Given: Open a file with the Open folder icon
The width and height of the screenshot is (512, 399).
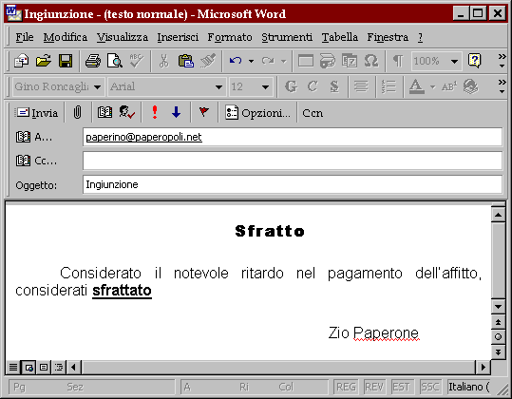Looking at the screenshot, I should click(x=44, y=61).
